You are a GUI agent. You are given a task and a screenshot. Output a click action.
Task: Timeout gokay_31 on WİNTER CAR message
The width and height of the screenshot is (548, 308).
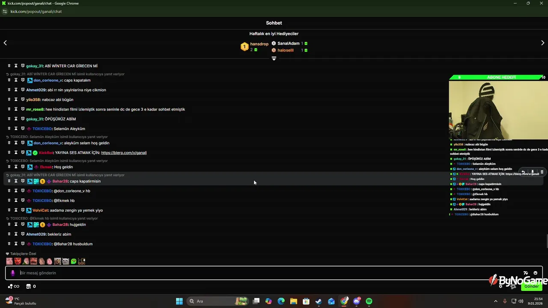pyautogui.click(x=16, y=66)
